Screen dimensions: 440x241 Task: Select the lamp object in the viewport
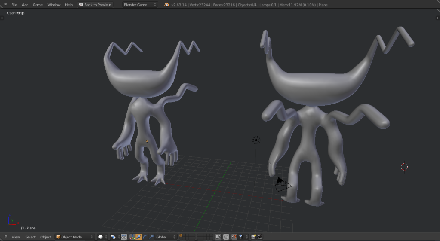point(256,140)
